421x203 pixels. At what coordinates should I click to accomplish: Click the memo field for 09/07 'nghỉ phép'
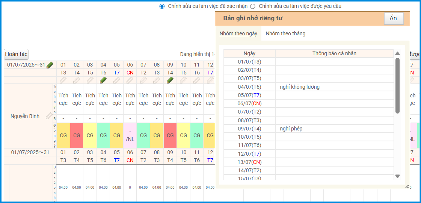[334, 129]
